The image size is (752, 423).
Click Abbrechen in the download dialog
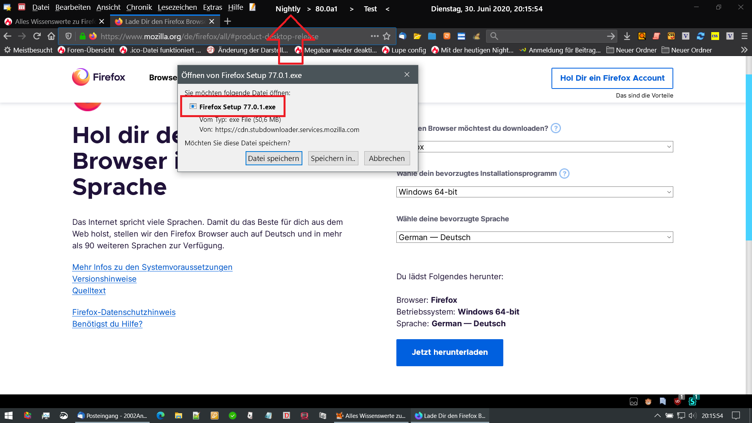click(387, 158)
